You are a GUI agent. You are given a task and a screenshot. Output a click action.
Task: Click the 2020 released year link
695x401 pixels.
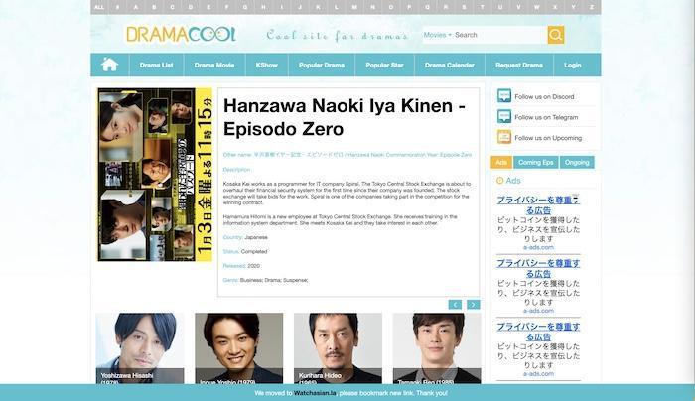(x=254, y=266)
